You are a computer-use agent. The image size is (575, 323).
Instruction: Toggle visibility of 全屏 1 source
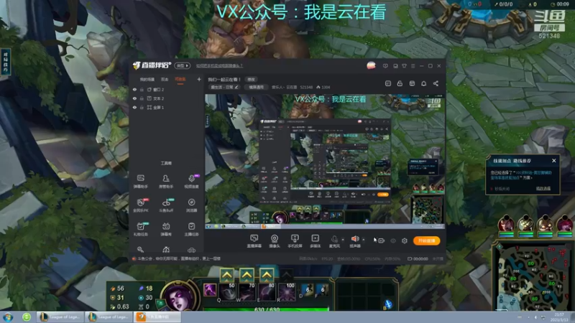click(134, 107)
